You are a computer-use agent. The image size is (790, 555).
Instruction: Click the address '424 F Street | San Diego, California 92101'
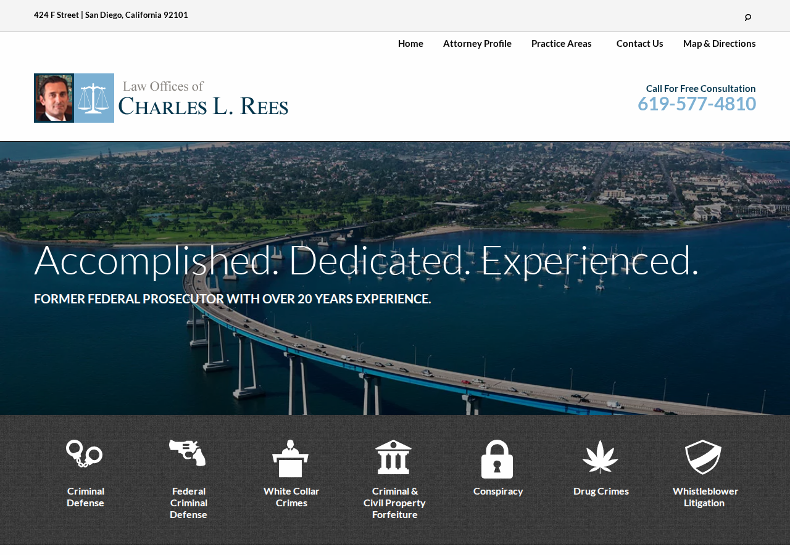coord(111,15)
